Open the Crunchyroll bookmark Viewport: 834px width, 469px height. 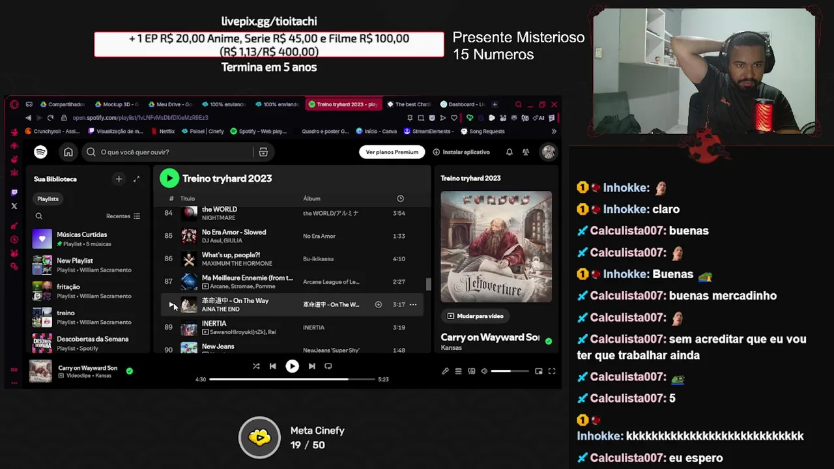52,131
